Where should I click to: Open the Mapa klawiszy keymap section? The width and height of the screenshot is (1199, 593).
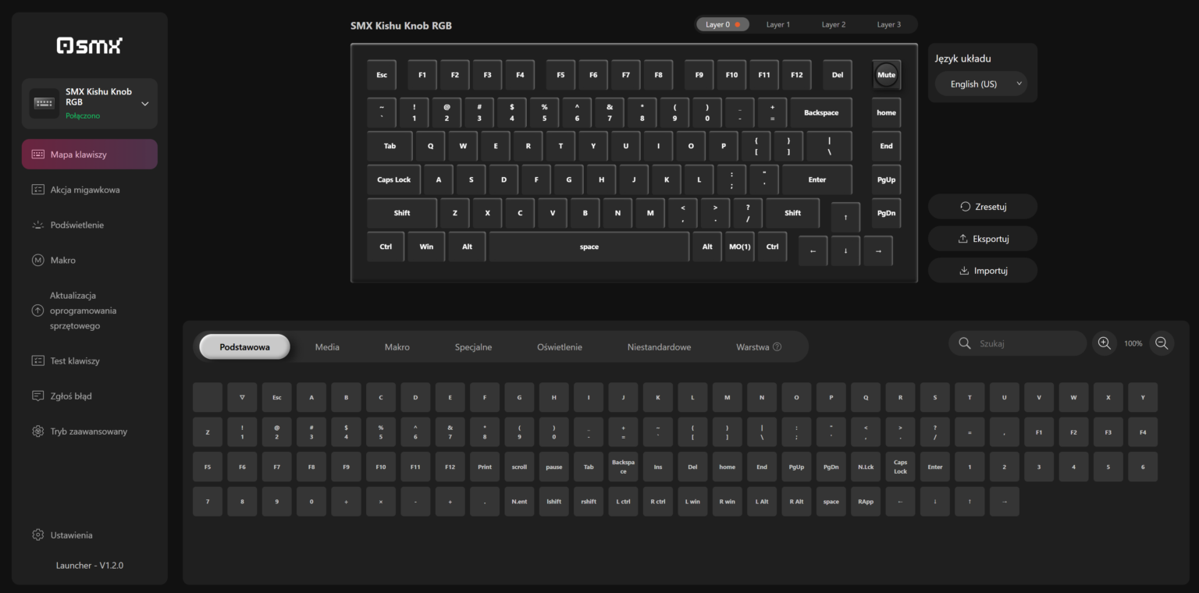(89, 154)
